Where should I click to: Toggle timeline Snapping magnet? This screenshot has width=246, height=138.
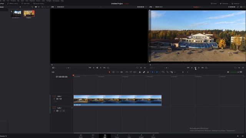pos(140,72)
